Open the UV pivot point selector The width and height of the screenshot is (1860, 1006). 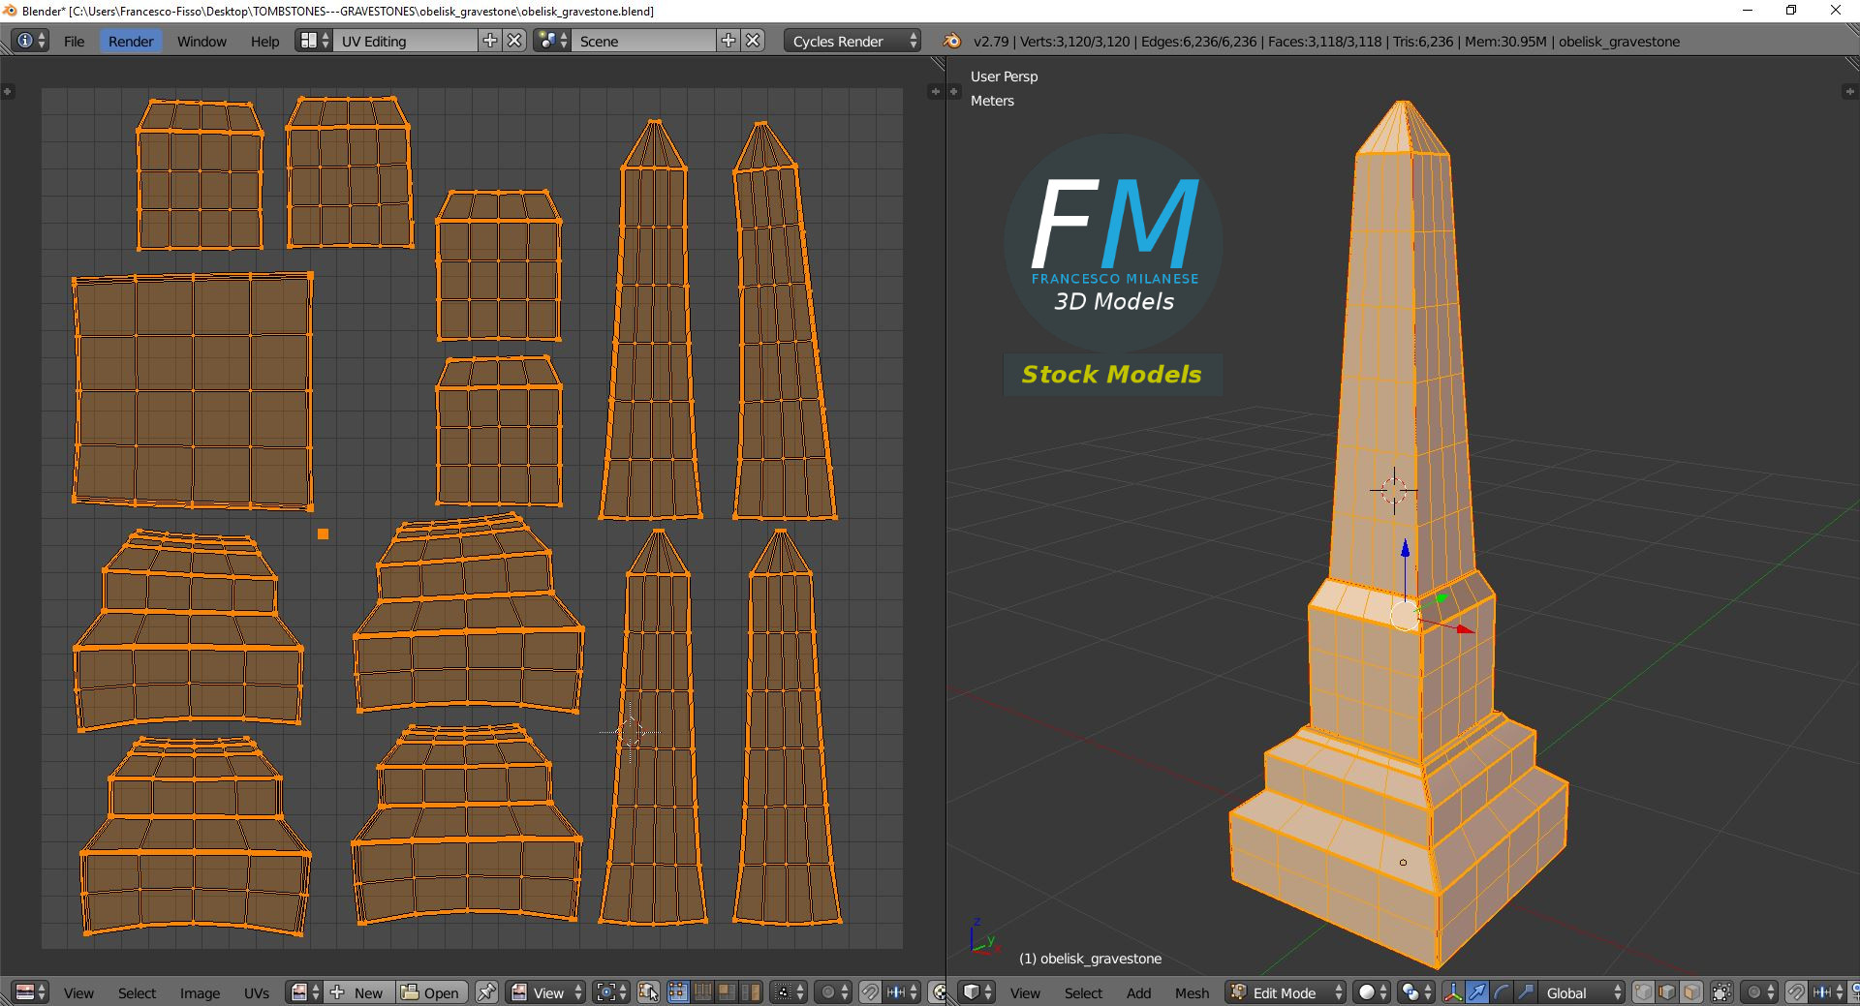tap(611, 992)
